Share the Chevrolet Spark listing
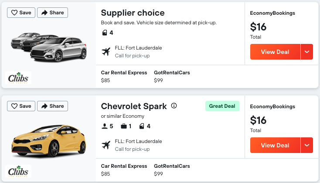Screen dimensions: 320x183 52,106
